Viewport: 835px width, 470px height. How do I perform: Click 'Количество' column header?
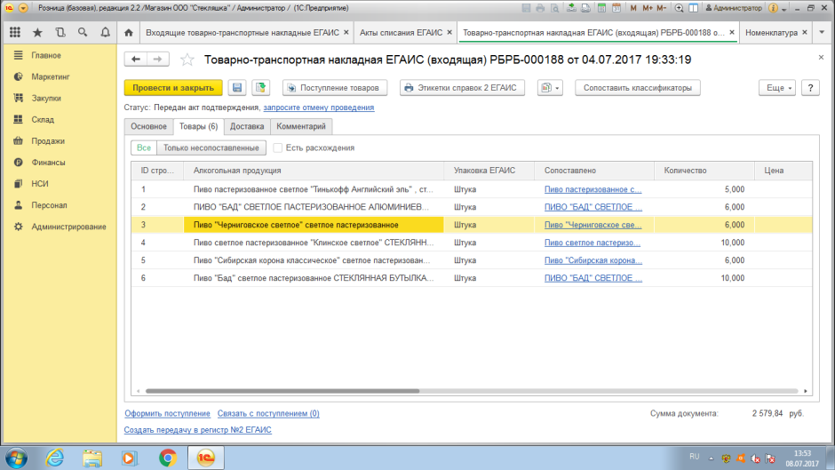tap(704, 171)
